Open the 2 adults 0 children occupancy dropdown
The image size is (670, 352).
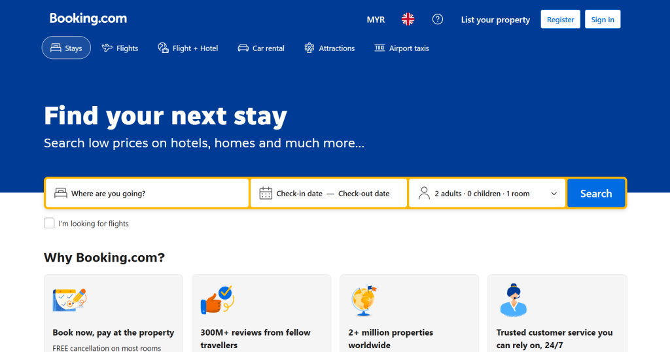[x=487, y=194]
